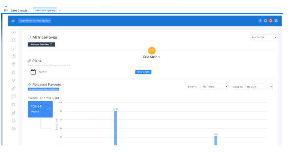This screenshot has width=300, height=157.
Task: Open the app launcher grid icon
Action: 6,10
